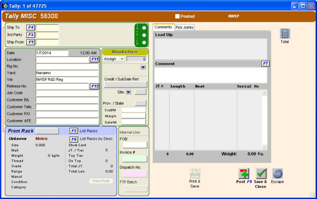Click the Credit / SubSale Ref button
317x199 pixels.
click(125, 85)
